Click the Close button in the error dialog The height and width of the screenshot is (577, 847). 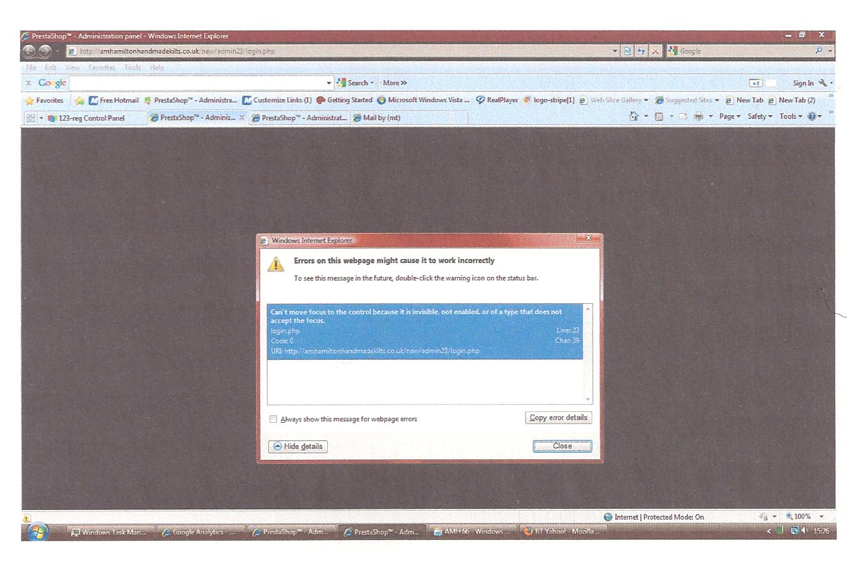click(x=562, y=446)
